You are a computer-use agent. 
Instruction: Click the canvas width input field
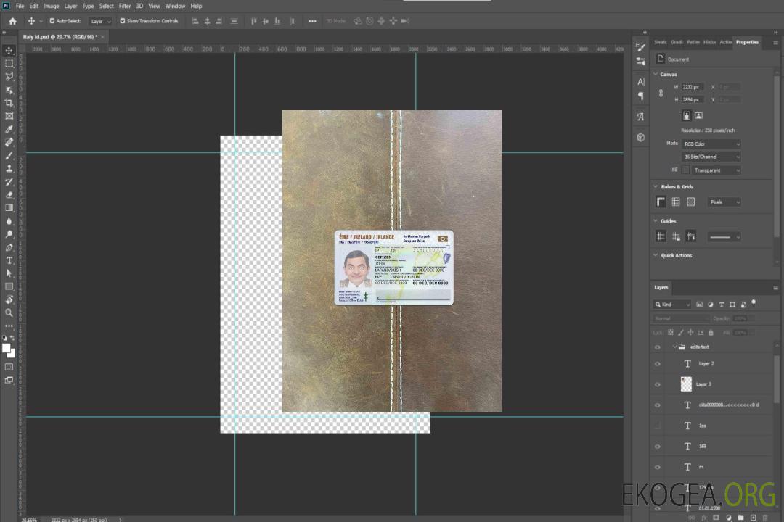693,87
